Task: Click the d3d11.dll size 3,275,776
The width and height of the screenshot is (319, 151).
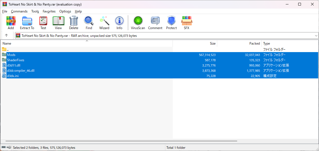Action: (209, 65)
